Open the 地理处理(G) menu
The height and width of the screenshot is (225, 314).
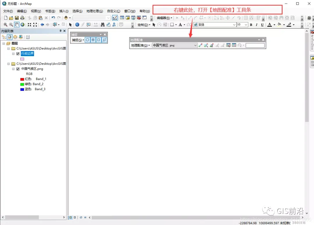pyautogui.click(x=95, y=11)
